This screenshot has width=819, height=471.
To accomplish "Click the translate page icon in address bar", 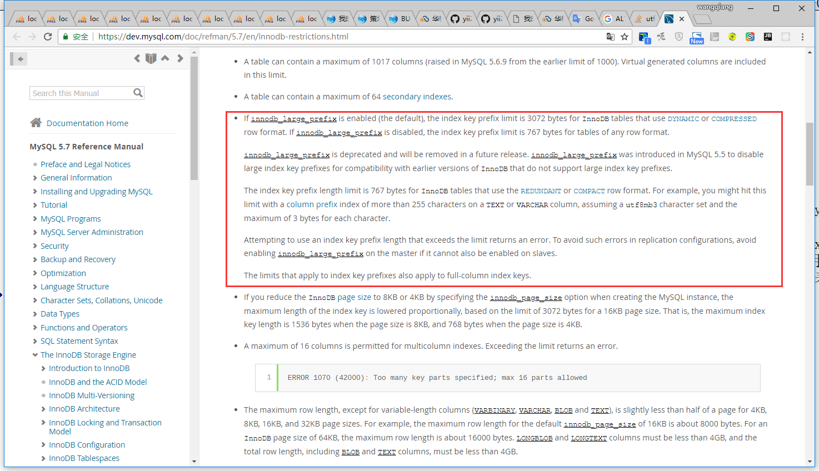I will coord(610,37).
